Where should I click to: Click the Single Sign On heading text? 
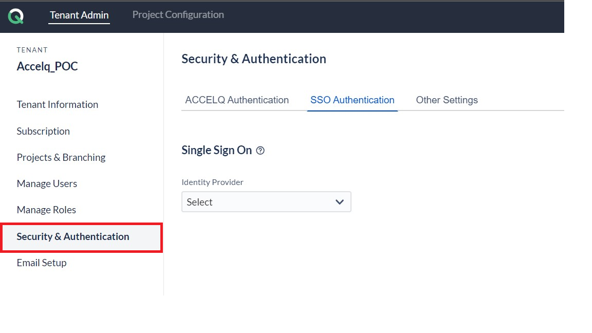coord(217,150)
